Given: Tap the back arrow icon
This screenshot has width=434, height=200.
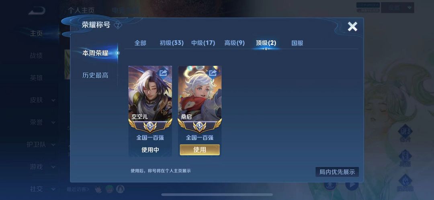Looking at the screenshot, I should click(37, 11).
